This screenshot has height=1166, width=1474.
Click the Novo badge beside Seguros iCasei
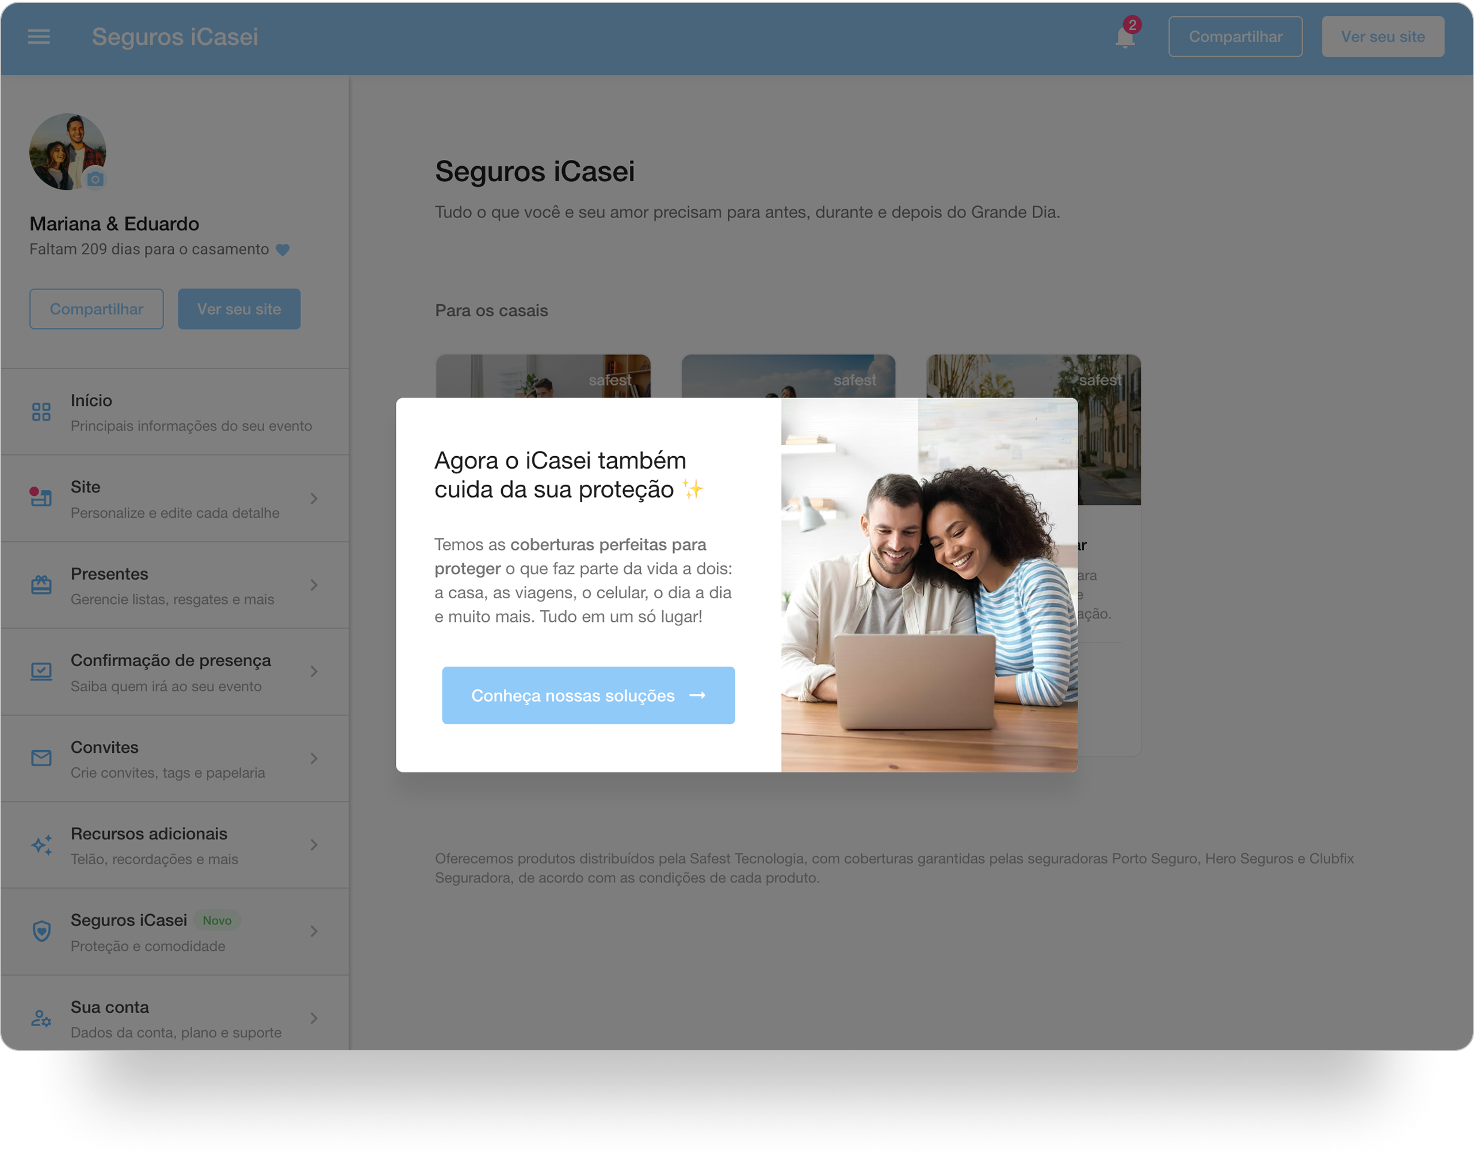217,921
